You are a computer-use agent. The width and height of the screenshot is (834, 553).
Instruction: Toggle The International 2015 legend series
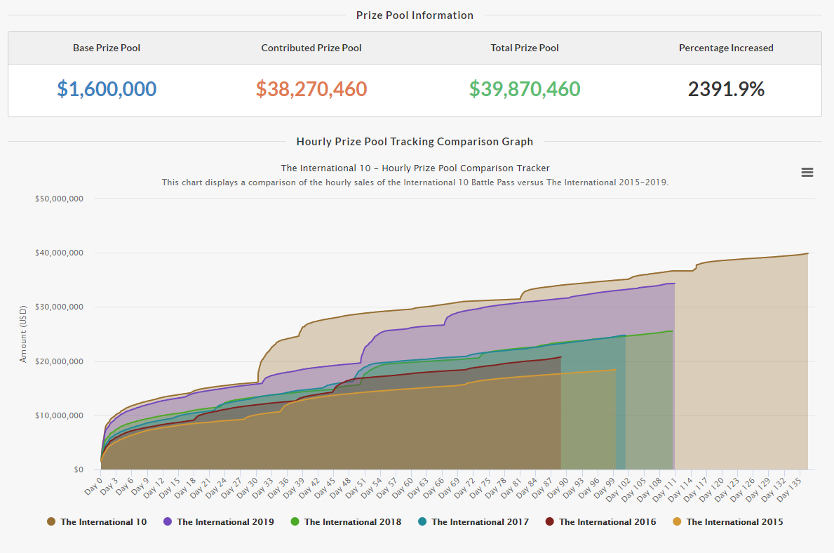click(x=727, y=521)
